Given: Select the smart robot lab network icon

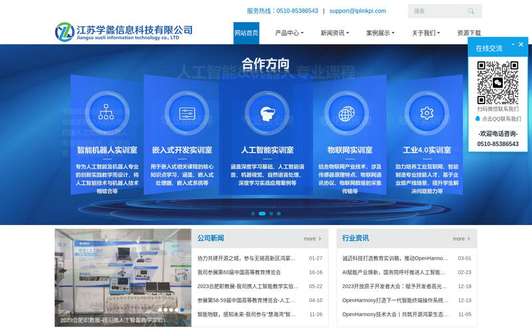Looking at the screenshot, I should pyautogui.click(x=106, y=113).
